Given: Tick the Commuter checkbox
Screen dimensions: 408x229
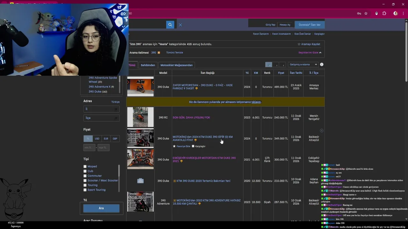Looking at the screenshot, I should tap(85, 176).
